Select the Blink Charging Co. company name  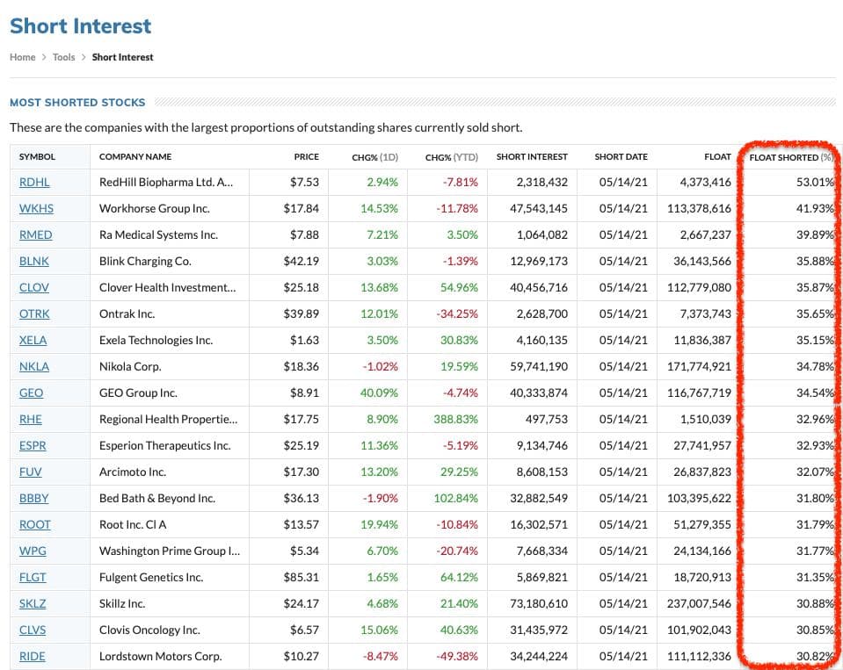[145, 261]
